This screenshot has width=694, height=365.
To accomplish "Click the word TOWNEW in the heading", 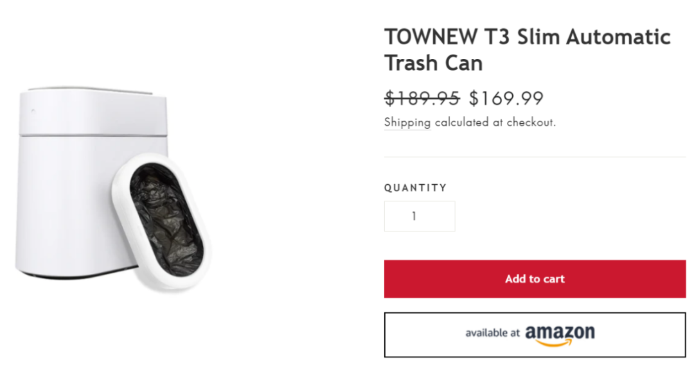I will pyautogui.click(x=431, y=37).
